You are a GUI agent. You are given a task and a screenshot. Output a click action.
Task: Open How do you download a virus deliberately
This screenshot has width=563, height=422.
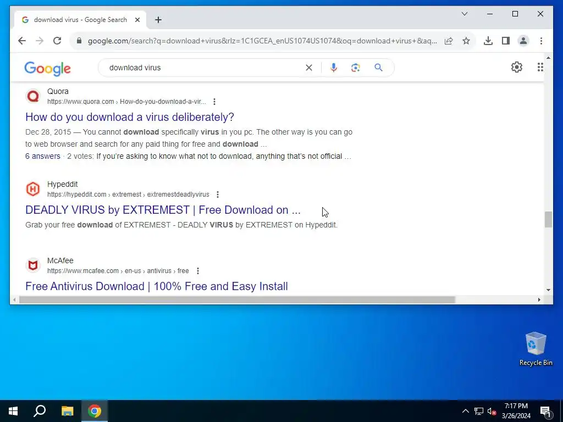point(130,117)
